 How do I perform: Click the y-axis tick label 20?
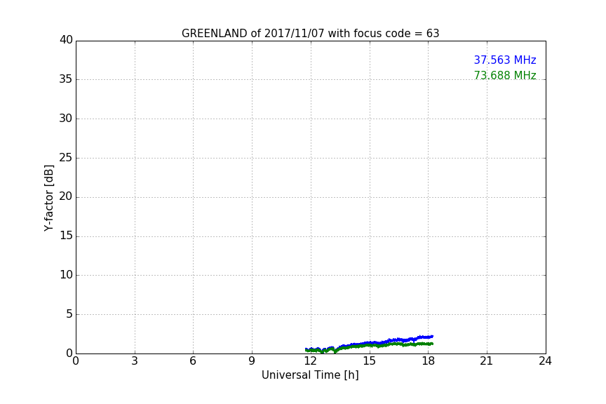[x=66, y=196]
